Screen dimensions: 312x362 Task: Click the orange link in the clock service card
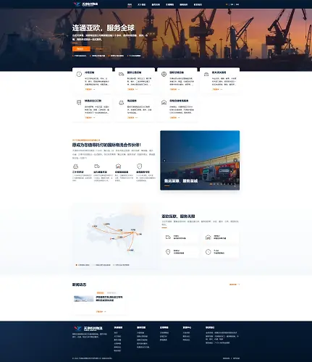tap(90, 89)
